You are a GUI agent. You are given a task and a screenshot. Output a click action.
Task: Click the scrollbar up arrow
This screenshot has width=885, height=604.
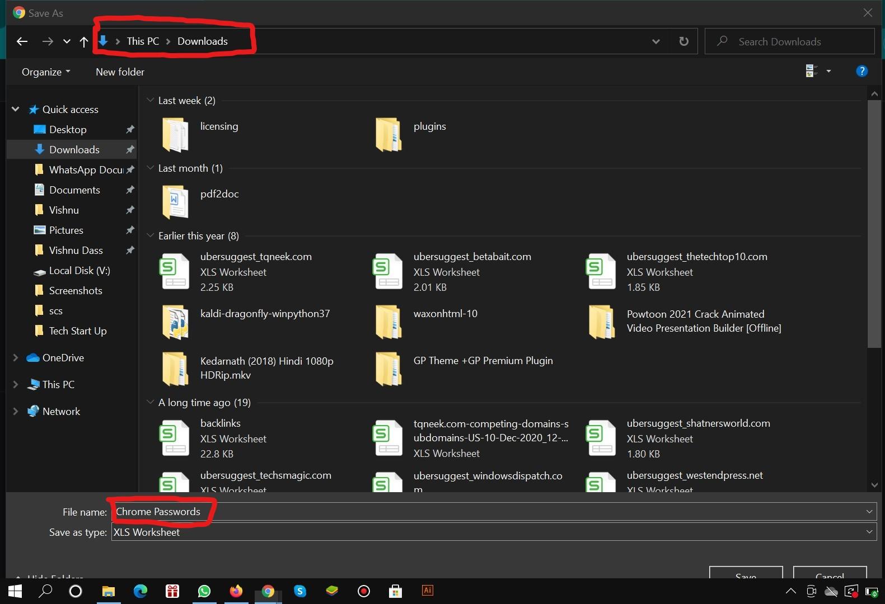coord(874,94)
